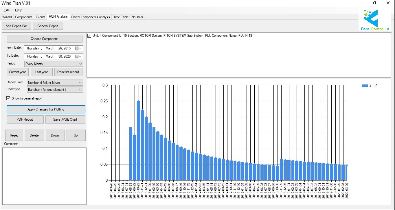Click the restore window icon
This screenshot has width=395, height=210.
pyautogui.click(x=375, y=3)
